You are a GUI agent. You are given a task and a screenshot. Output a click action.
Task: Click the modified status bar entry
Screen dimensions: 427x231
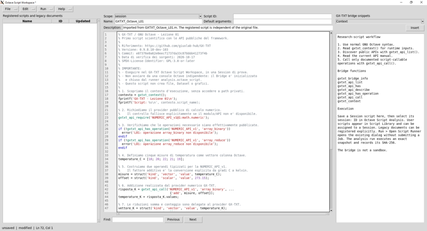click(x=25, y=228)
